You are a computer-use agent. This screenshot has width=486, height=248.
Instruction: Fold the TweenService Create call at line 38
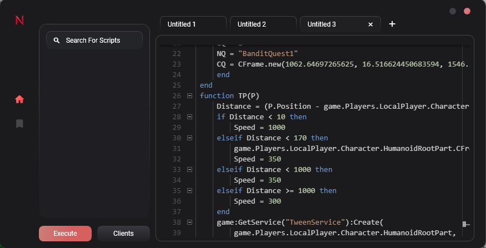(x=190, y=222)
